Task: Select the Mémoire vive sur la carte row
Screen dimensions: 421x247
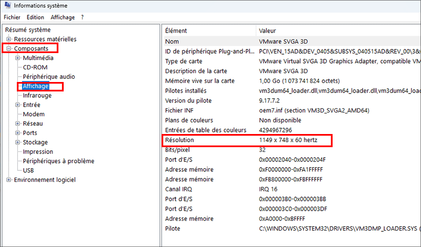Action: (x=292, y=81)
